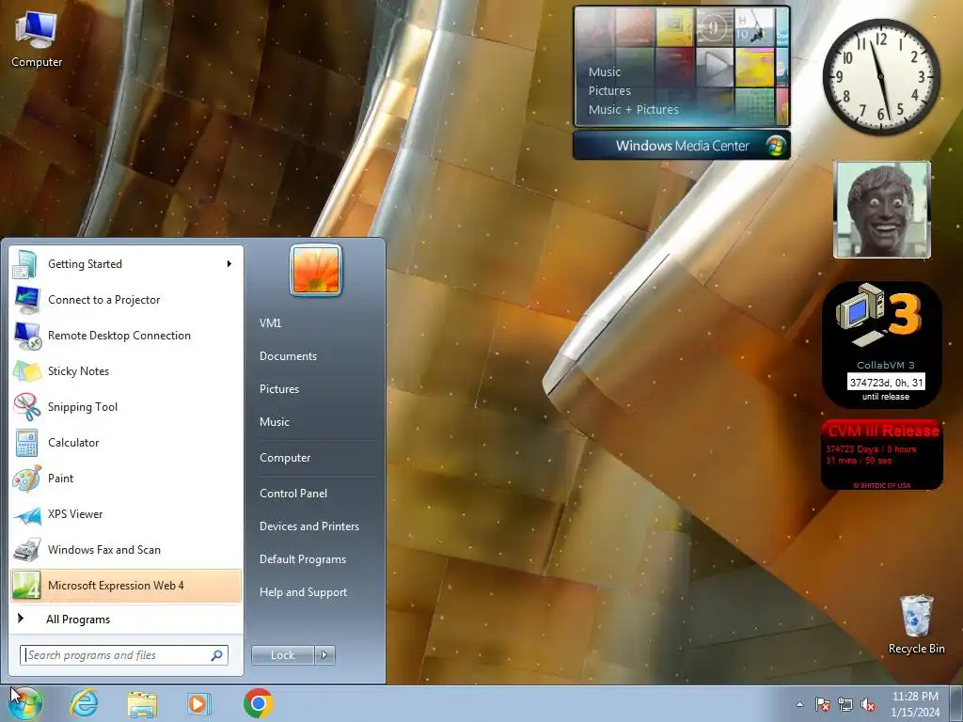The image size is (963, 722).
Task: Open the Sticky Notes icon
Action: 27,371
